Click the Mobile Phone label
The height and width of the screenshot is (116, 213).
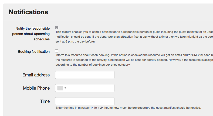pyautogui.click(x=36, y=88)
